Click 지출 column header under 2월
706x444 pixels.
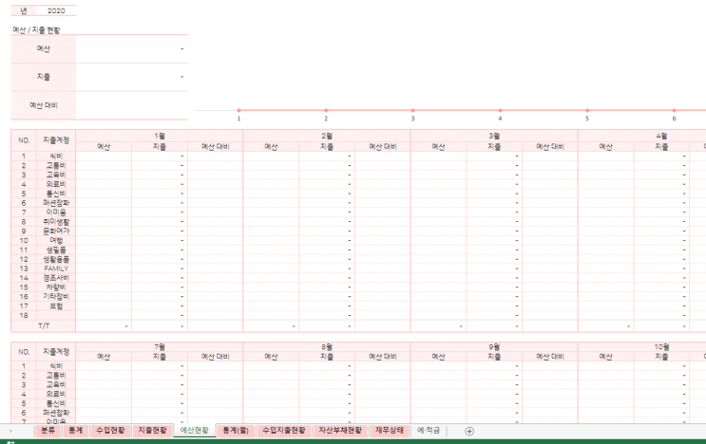327,146
